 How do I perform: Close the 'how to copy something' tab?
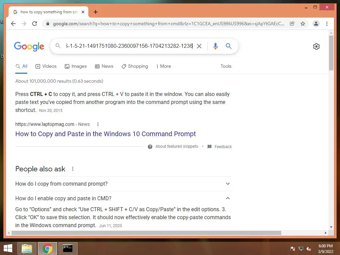pos(83,12)
